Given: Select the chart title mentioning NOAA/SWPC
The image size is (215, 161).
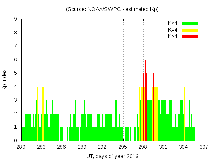Looking at the screenshot, I should (x=112, y=9).
